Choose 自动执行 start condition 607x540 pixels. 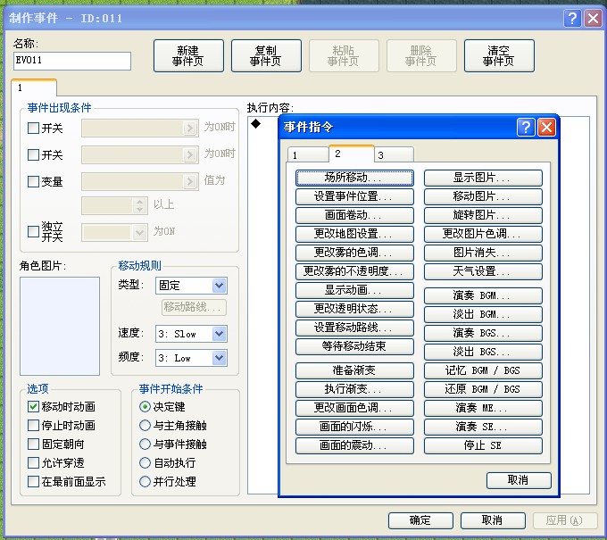145,462
